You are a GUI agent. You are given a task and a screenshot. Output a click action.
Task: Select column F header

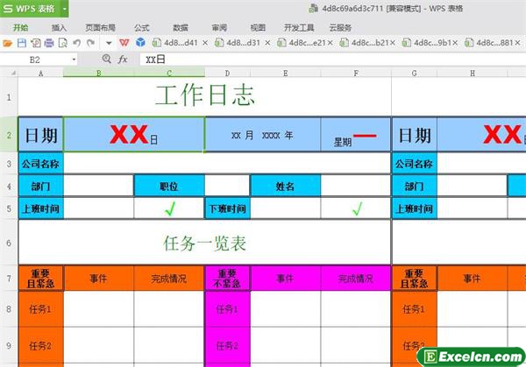[356, 73]
